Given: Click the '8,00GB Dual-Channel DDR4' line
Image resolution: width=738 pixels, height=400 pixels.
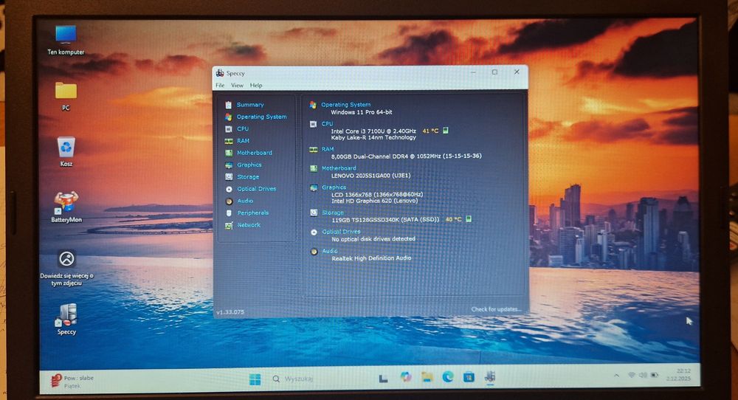Looking at the screenshot, I should click(x=406, y=156).
